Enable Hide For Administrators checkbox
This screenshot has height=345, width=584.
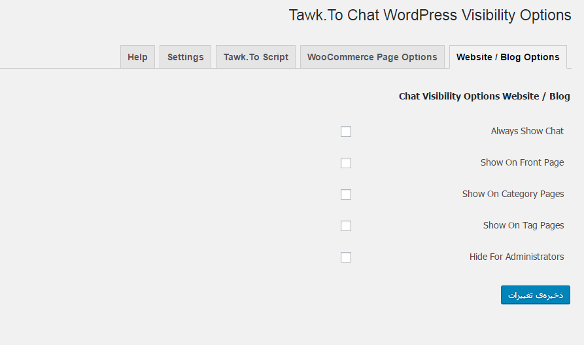(x=346, y=257)
